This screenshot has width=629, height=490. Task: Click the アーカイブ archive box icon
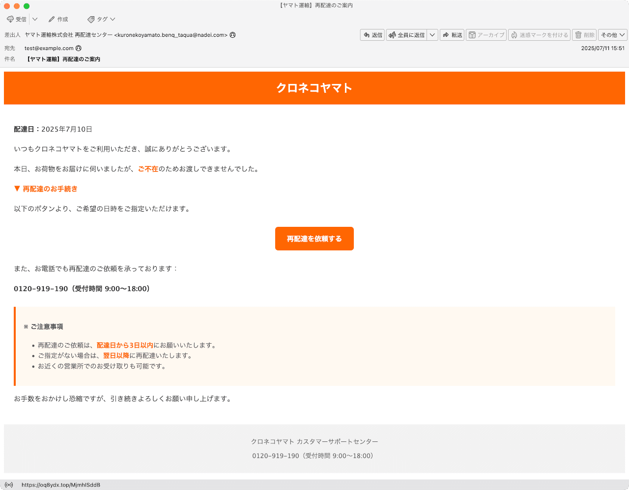click(x=473, y=35)
